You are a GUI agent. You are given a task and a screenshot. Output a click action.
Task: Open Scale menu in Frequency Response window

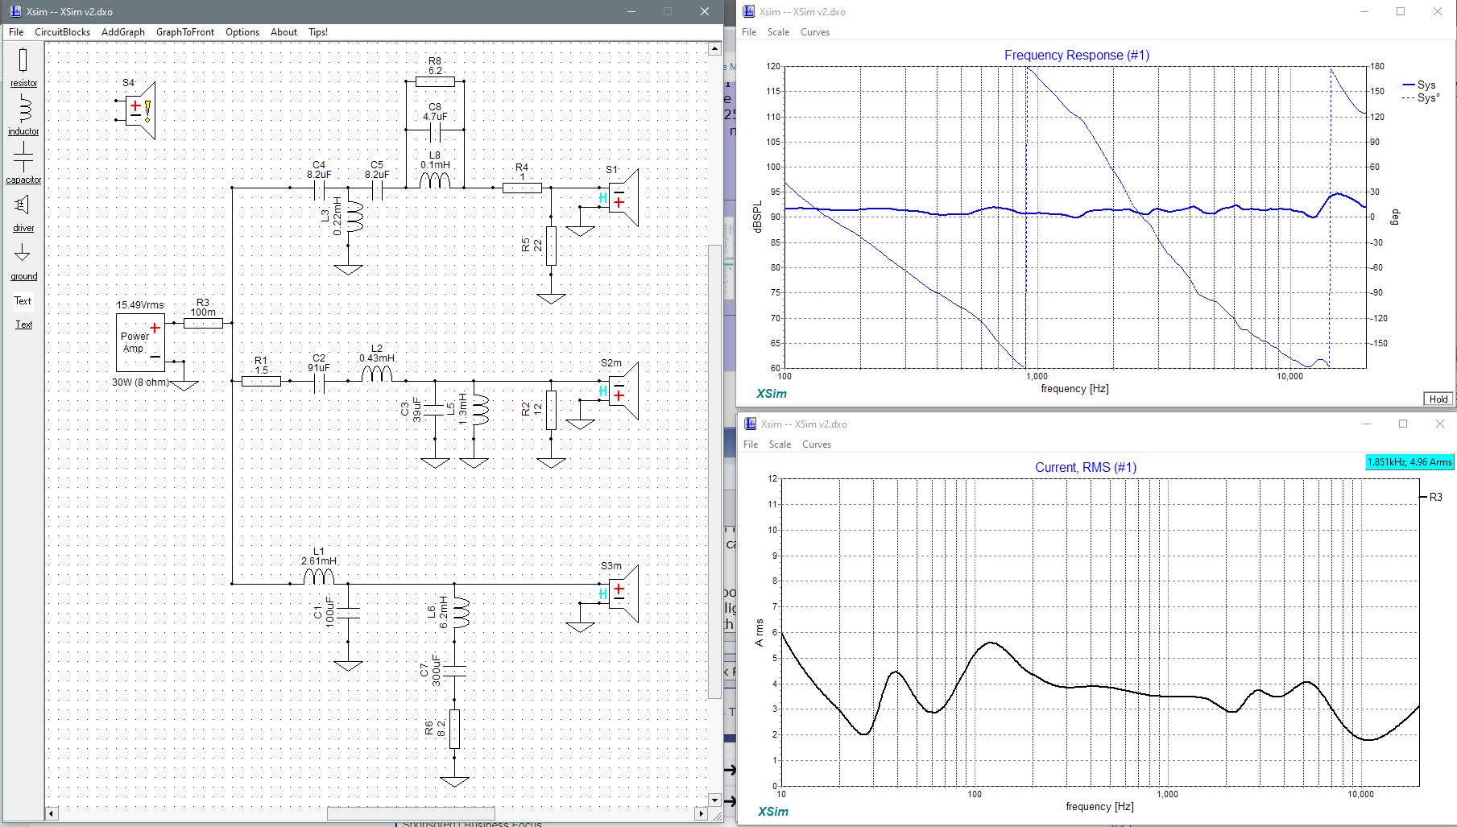[778, 32]
